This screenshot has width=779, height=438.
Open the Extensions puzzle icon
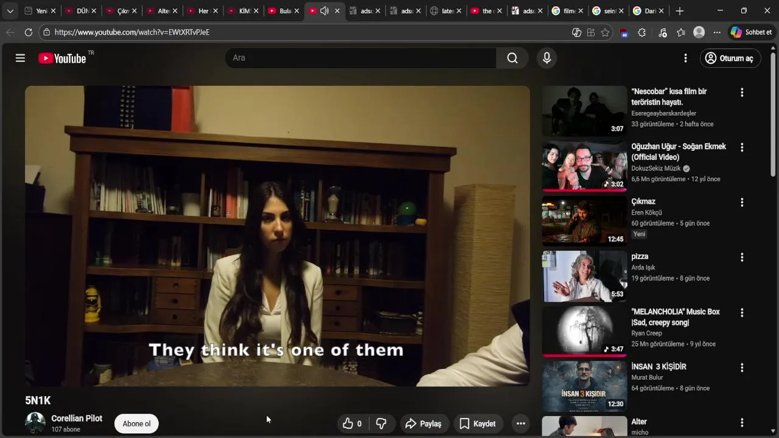tap(642, 32)
